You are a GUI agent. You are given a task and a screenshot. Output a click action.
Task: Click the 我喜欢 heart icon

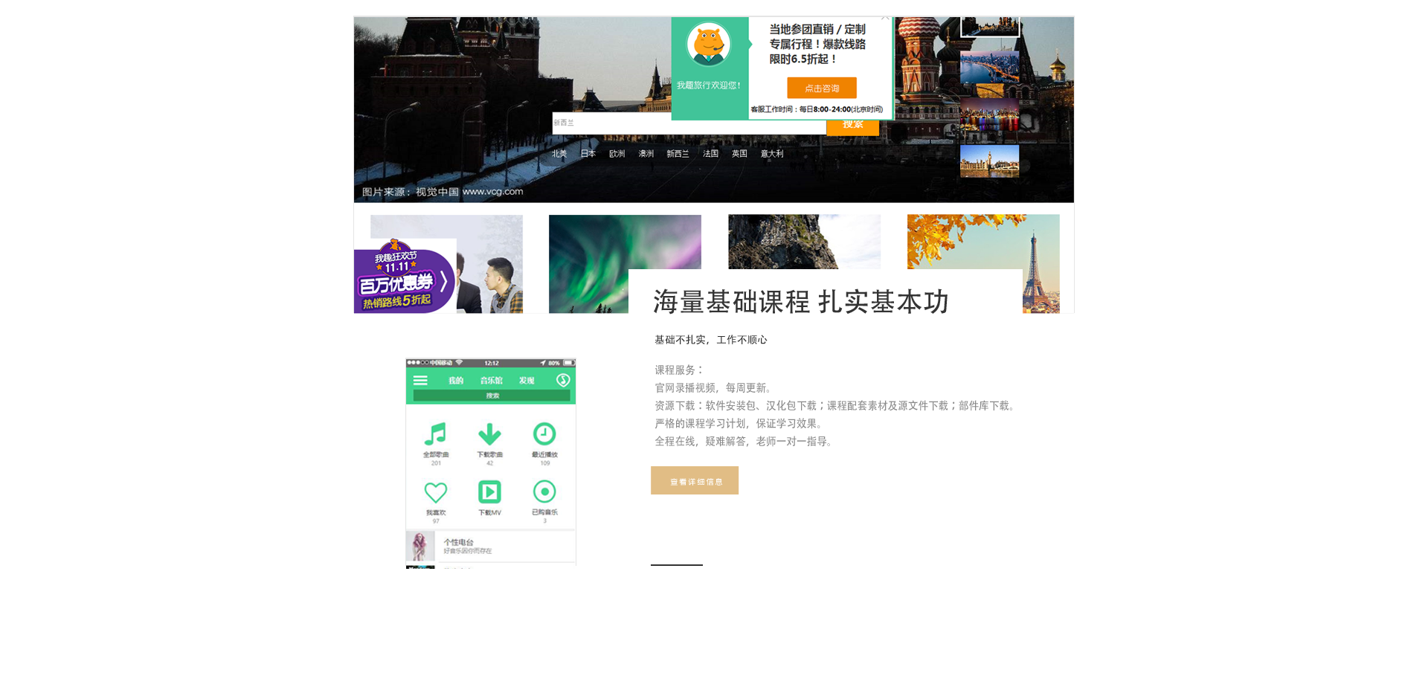tap(436, 492)
